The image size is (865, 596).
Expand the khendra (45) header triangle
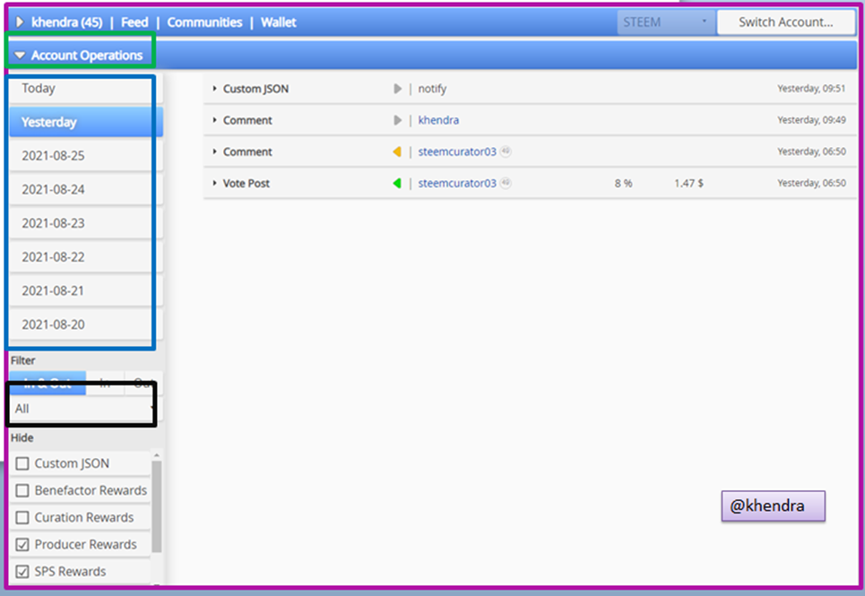pyautogui.click(x=20, y=22)
